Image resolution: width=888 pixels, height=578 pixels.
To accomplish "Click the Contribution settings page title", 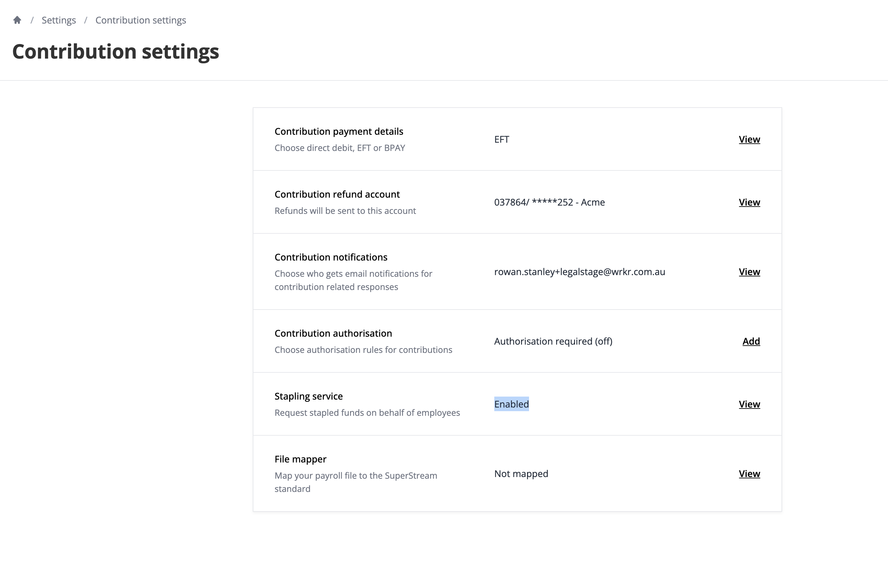I will click(116, 52).
